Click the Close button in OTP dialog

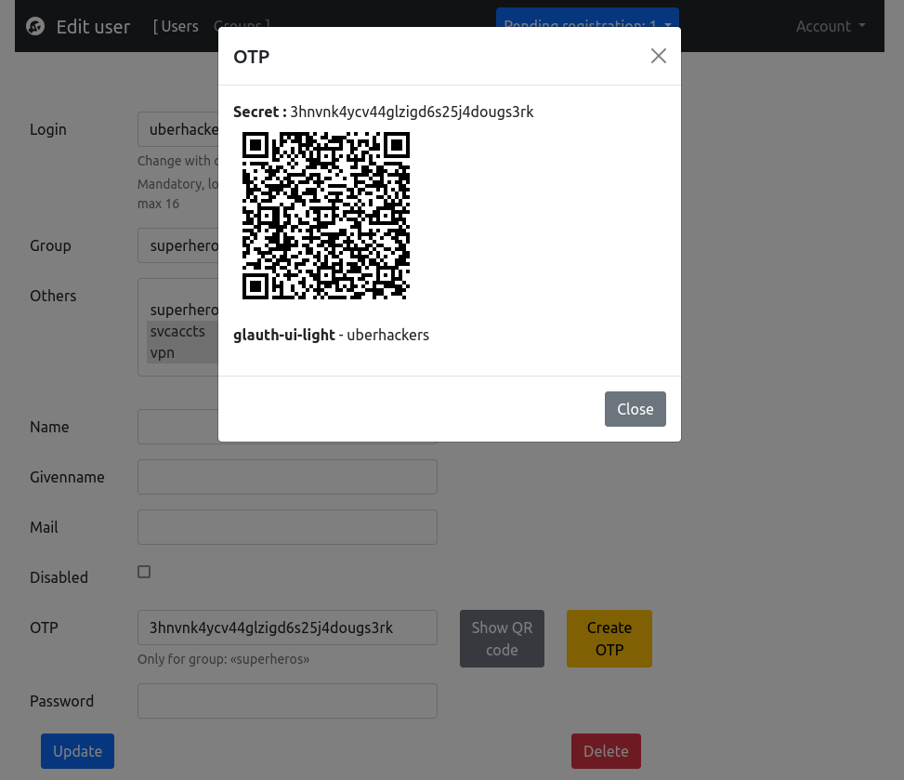[635, 409]
